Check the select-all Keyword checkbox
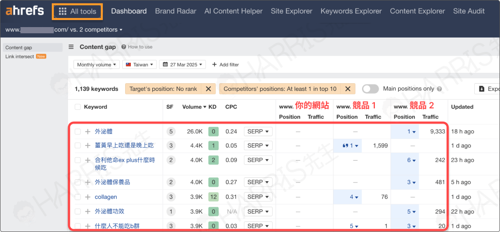The height and width of the screenshot is (232, 500). pyautogui.click(x=78, y=107)
